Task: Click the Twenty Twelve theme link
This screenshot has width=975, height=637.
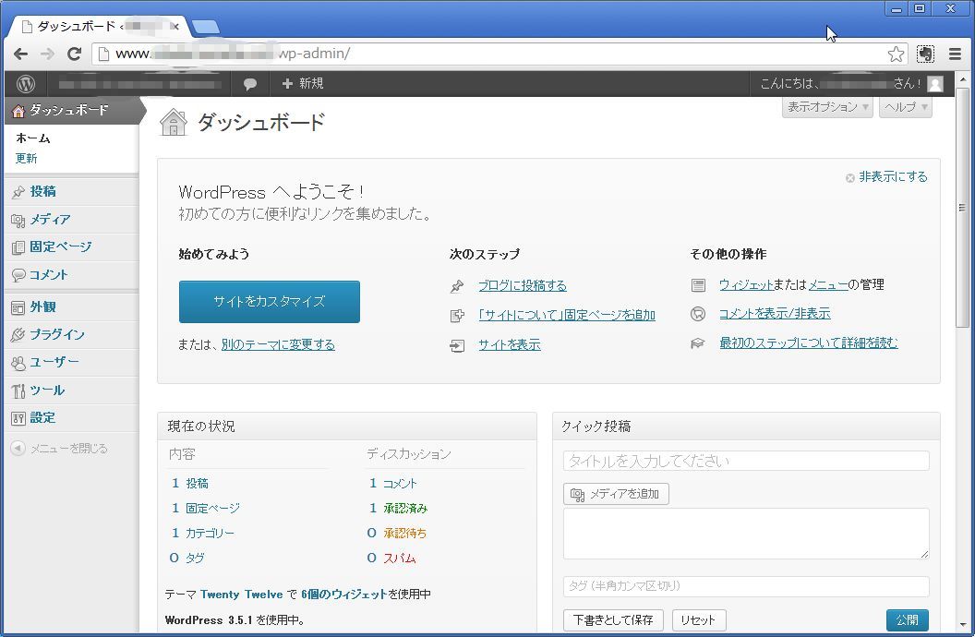Action: 241,595
